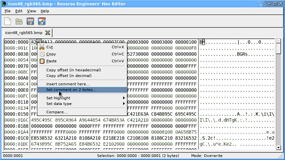Open the Edit menu
Viewport: 285px width, 160px height.
pos(19,11)
